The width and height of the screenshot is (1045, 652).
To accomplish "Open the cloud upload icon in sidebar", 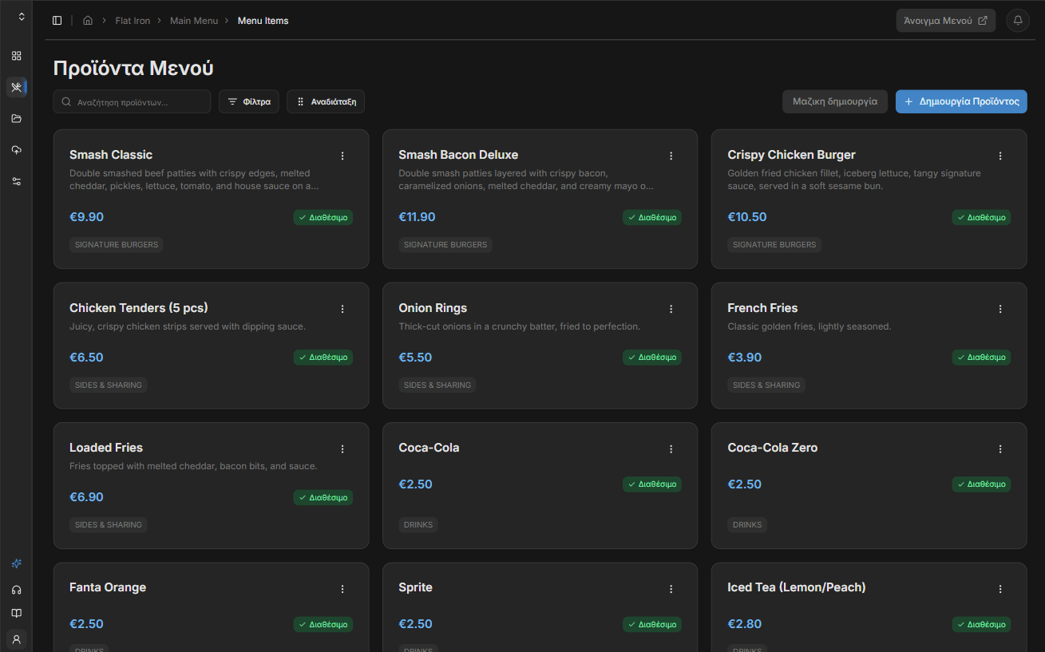I will pos(16,150).
